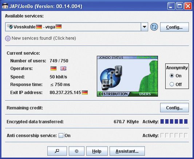This screenshot has width=194, height=159.
Task: Click the info icon beside New services found
Action: (8, 38)
